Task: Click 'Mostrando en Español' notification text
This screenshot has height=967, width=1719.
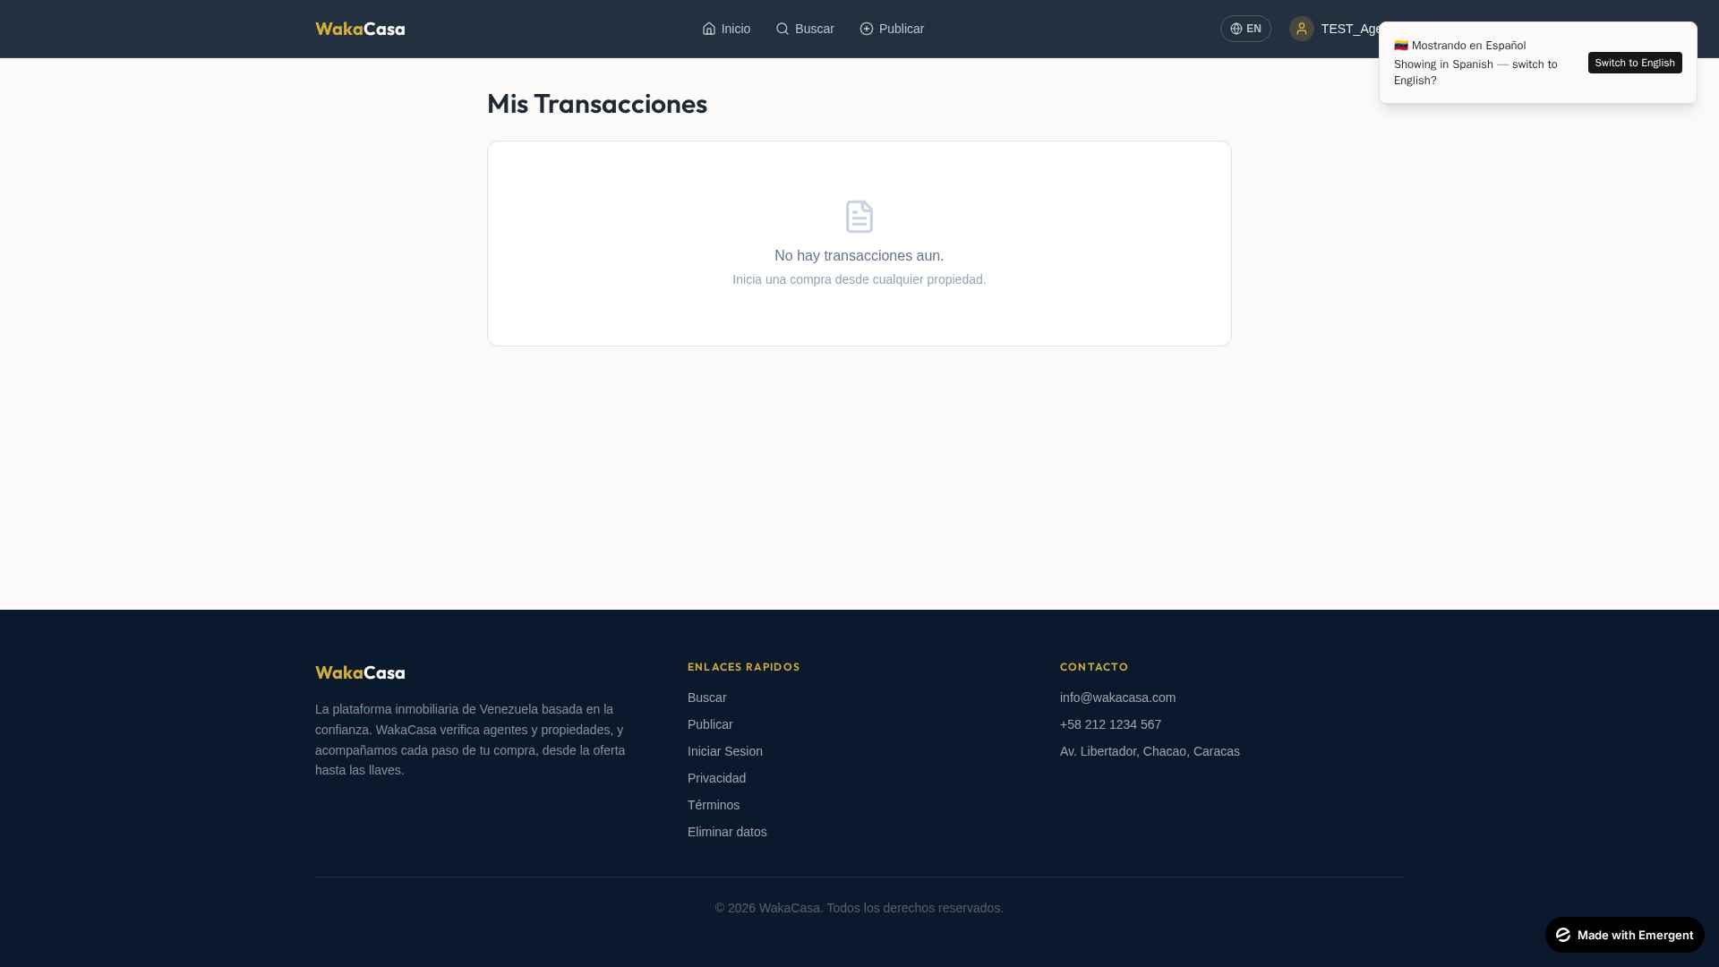Action: (1468, 46)
